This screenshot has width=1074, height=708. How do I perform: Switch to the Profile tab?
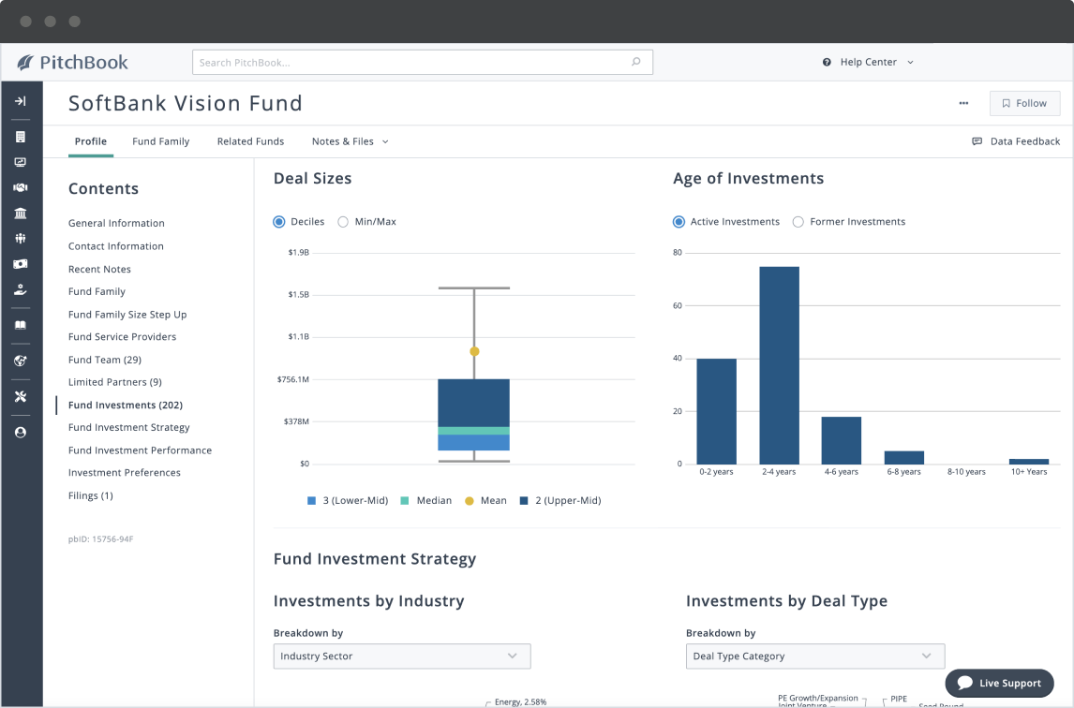pyautogui.click(x=90, y=141)
